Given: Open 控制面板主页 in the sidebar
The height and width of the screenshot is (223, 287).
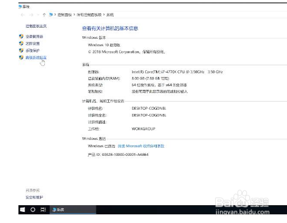Looking at the screenshot, I should pos(36,26).
